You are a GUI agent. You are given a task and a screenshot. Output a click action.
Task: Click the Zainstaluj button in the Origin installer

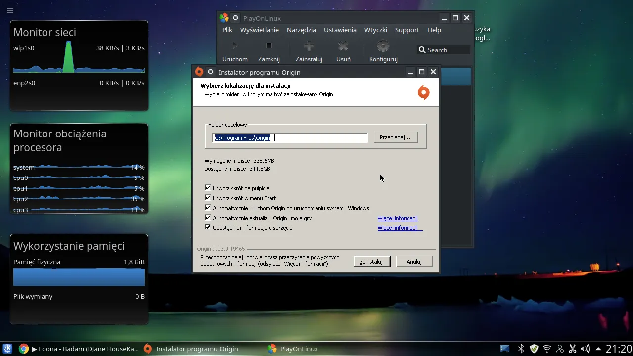371,261
